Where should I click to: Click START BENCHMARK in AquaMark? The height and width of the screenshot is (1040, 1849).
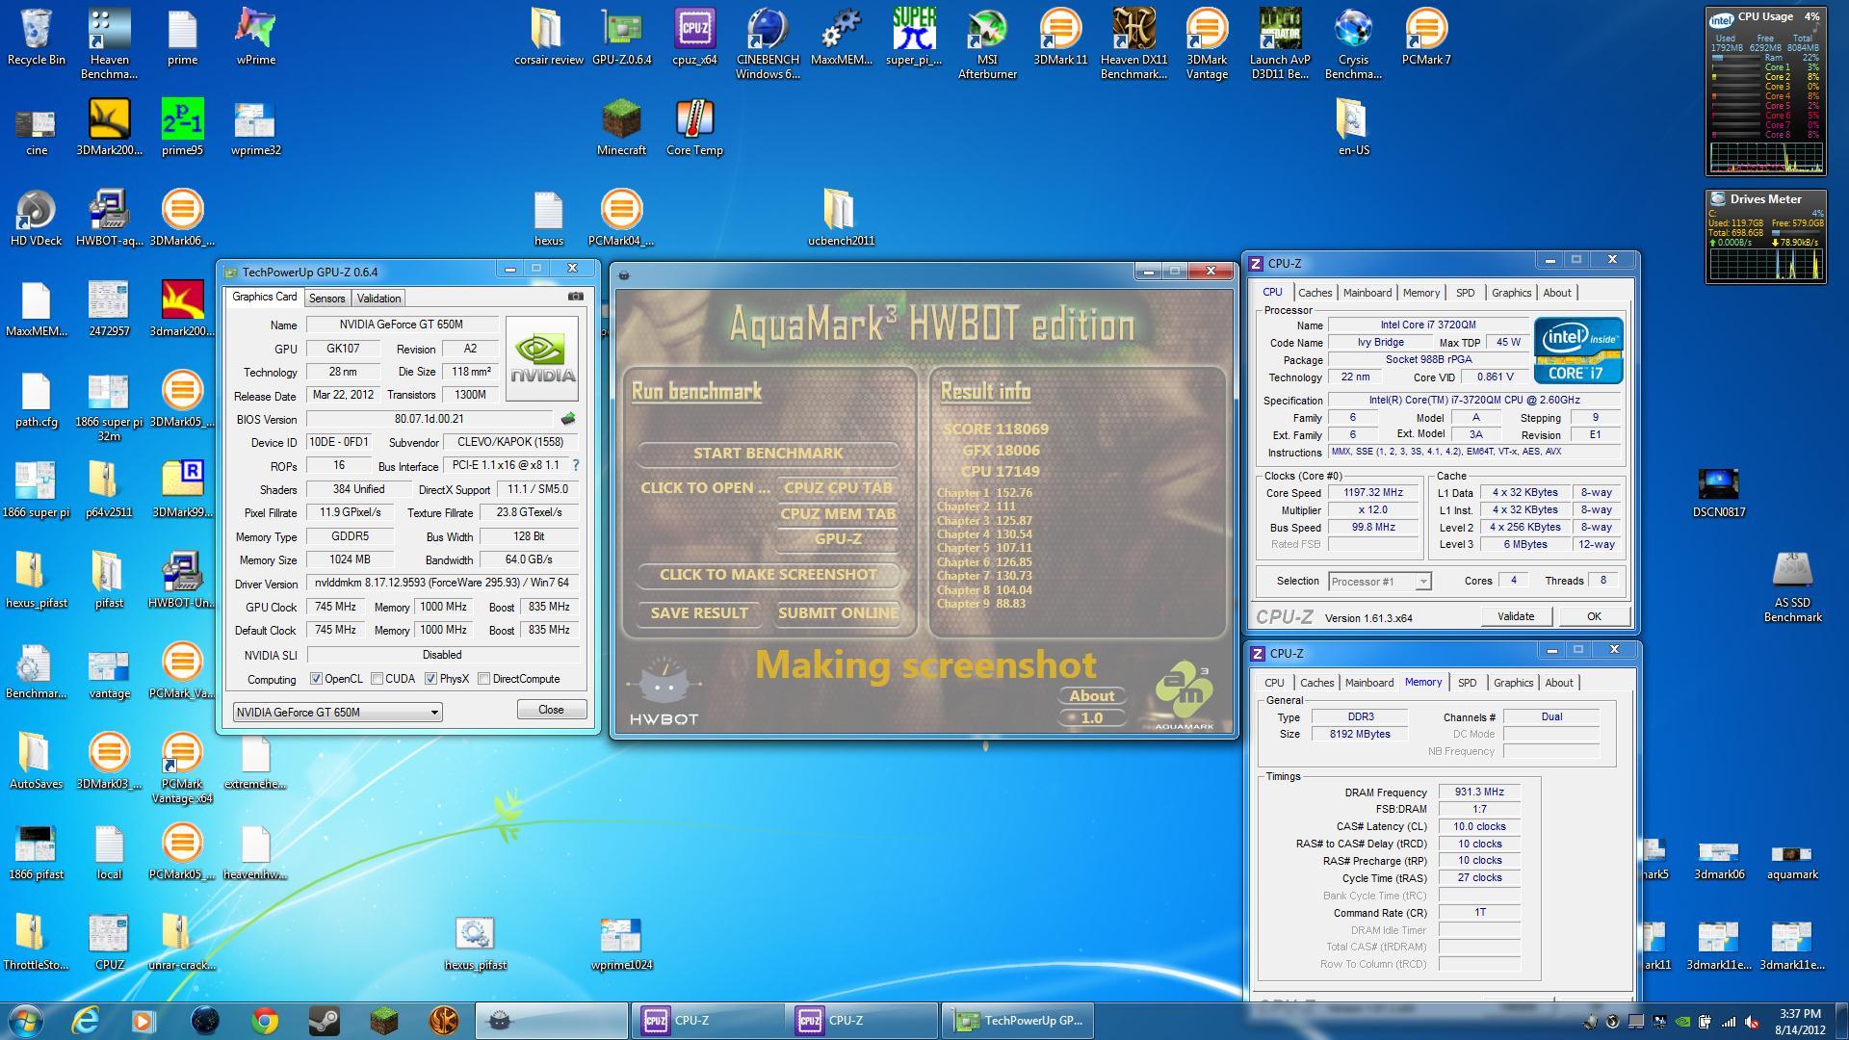tap(768, 453)
